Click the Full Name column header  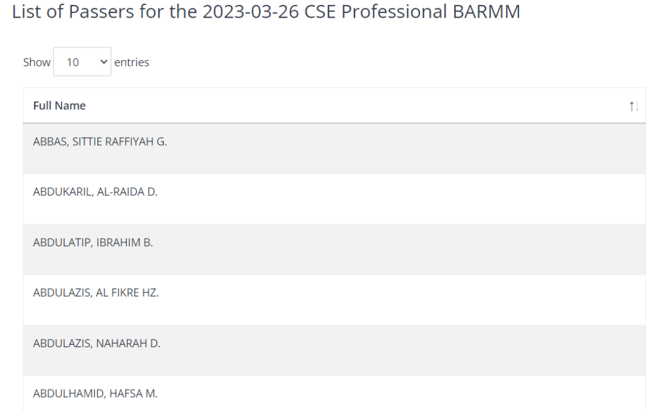59,105
